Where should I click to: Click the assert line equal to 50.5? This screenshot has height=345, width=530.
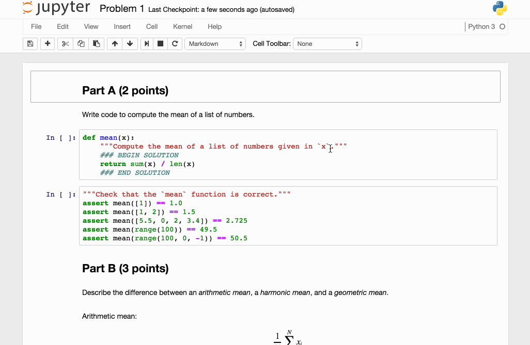[165, 238]
